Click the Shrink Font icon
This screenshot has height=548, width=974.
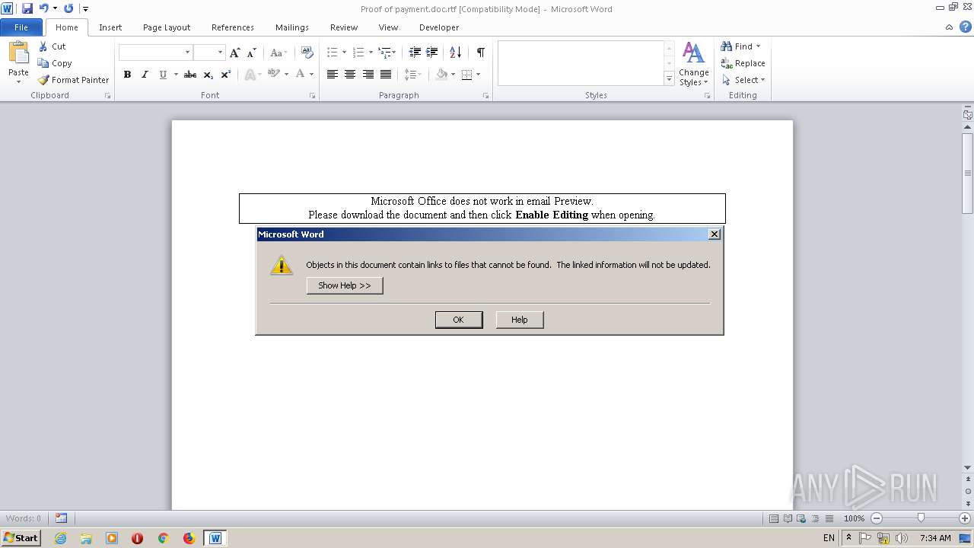tap(252, 53)
